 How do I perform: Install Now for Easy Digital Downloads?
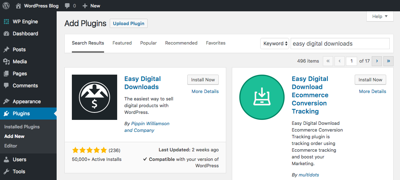(x=203, y=80)
